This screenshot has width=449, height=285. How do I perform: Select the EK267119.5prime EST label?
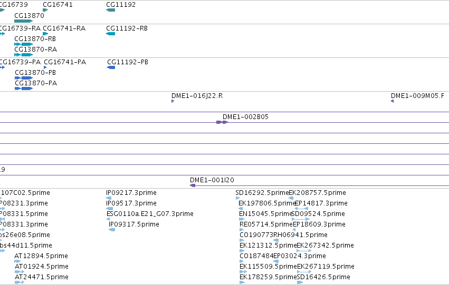(326, 267)
